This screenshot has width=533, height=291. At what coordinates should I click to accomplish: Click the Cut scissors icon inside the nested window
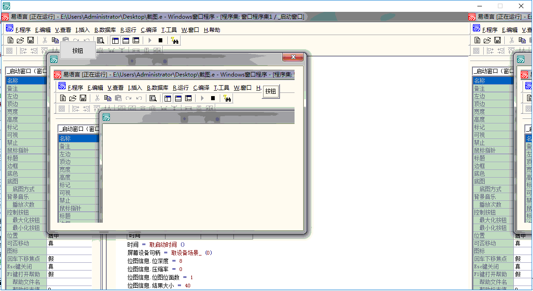pyautogui.click(x=97, y=98)
